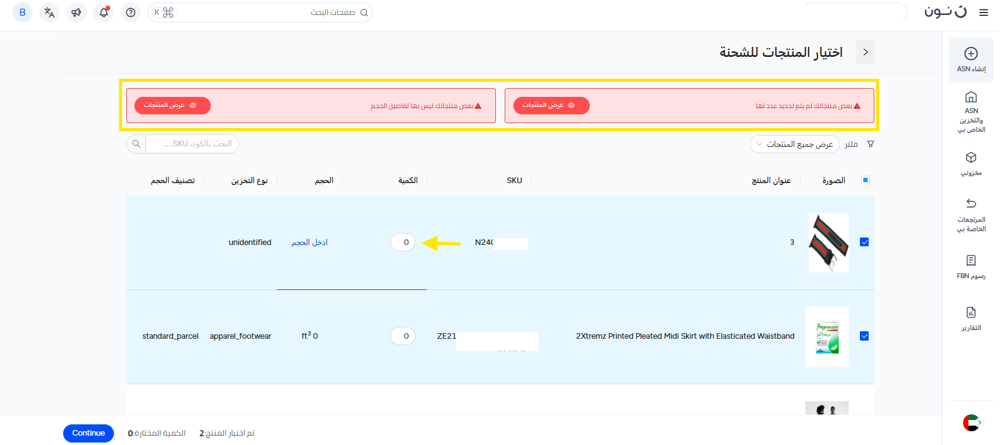Uncheck the 2Xtremz Midi Skirt row checkbox

864,336
